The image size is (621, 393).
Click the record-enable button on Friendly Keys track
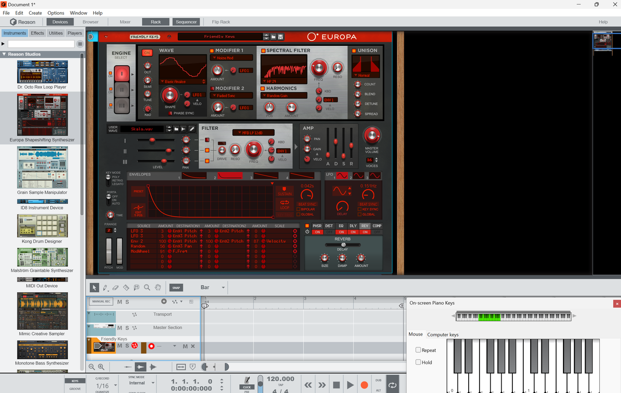[151, 346]
